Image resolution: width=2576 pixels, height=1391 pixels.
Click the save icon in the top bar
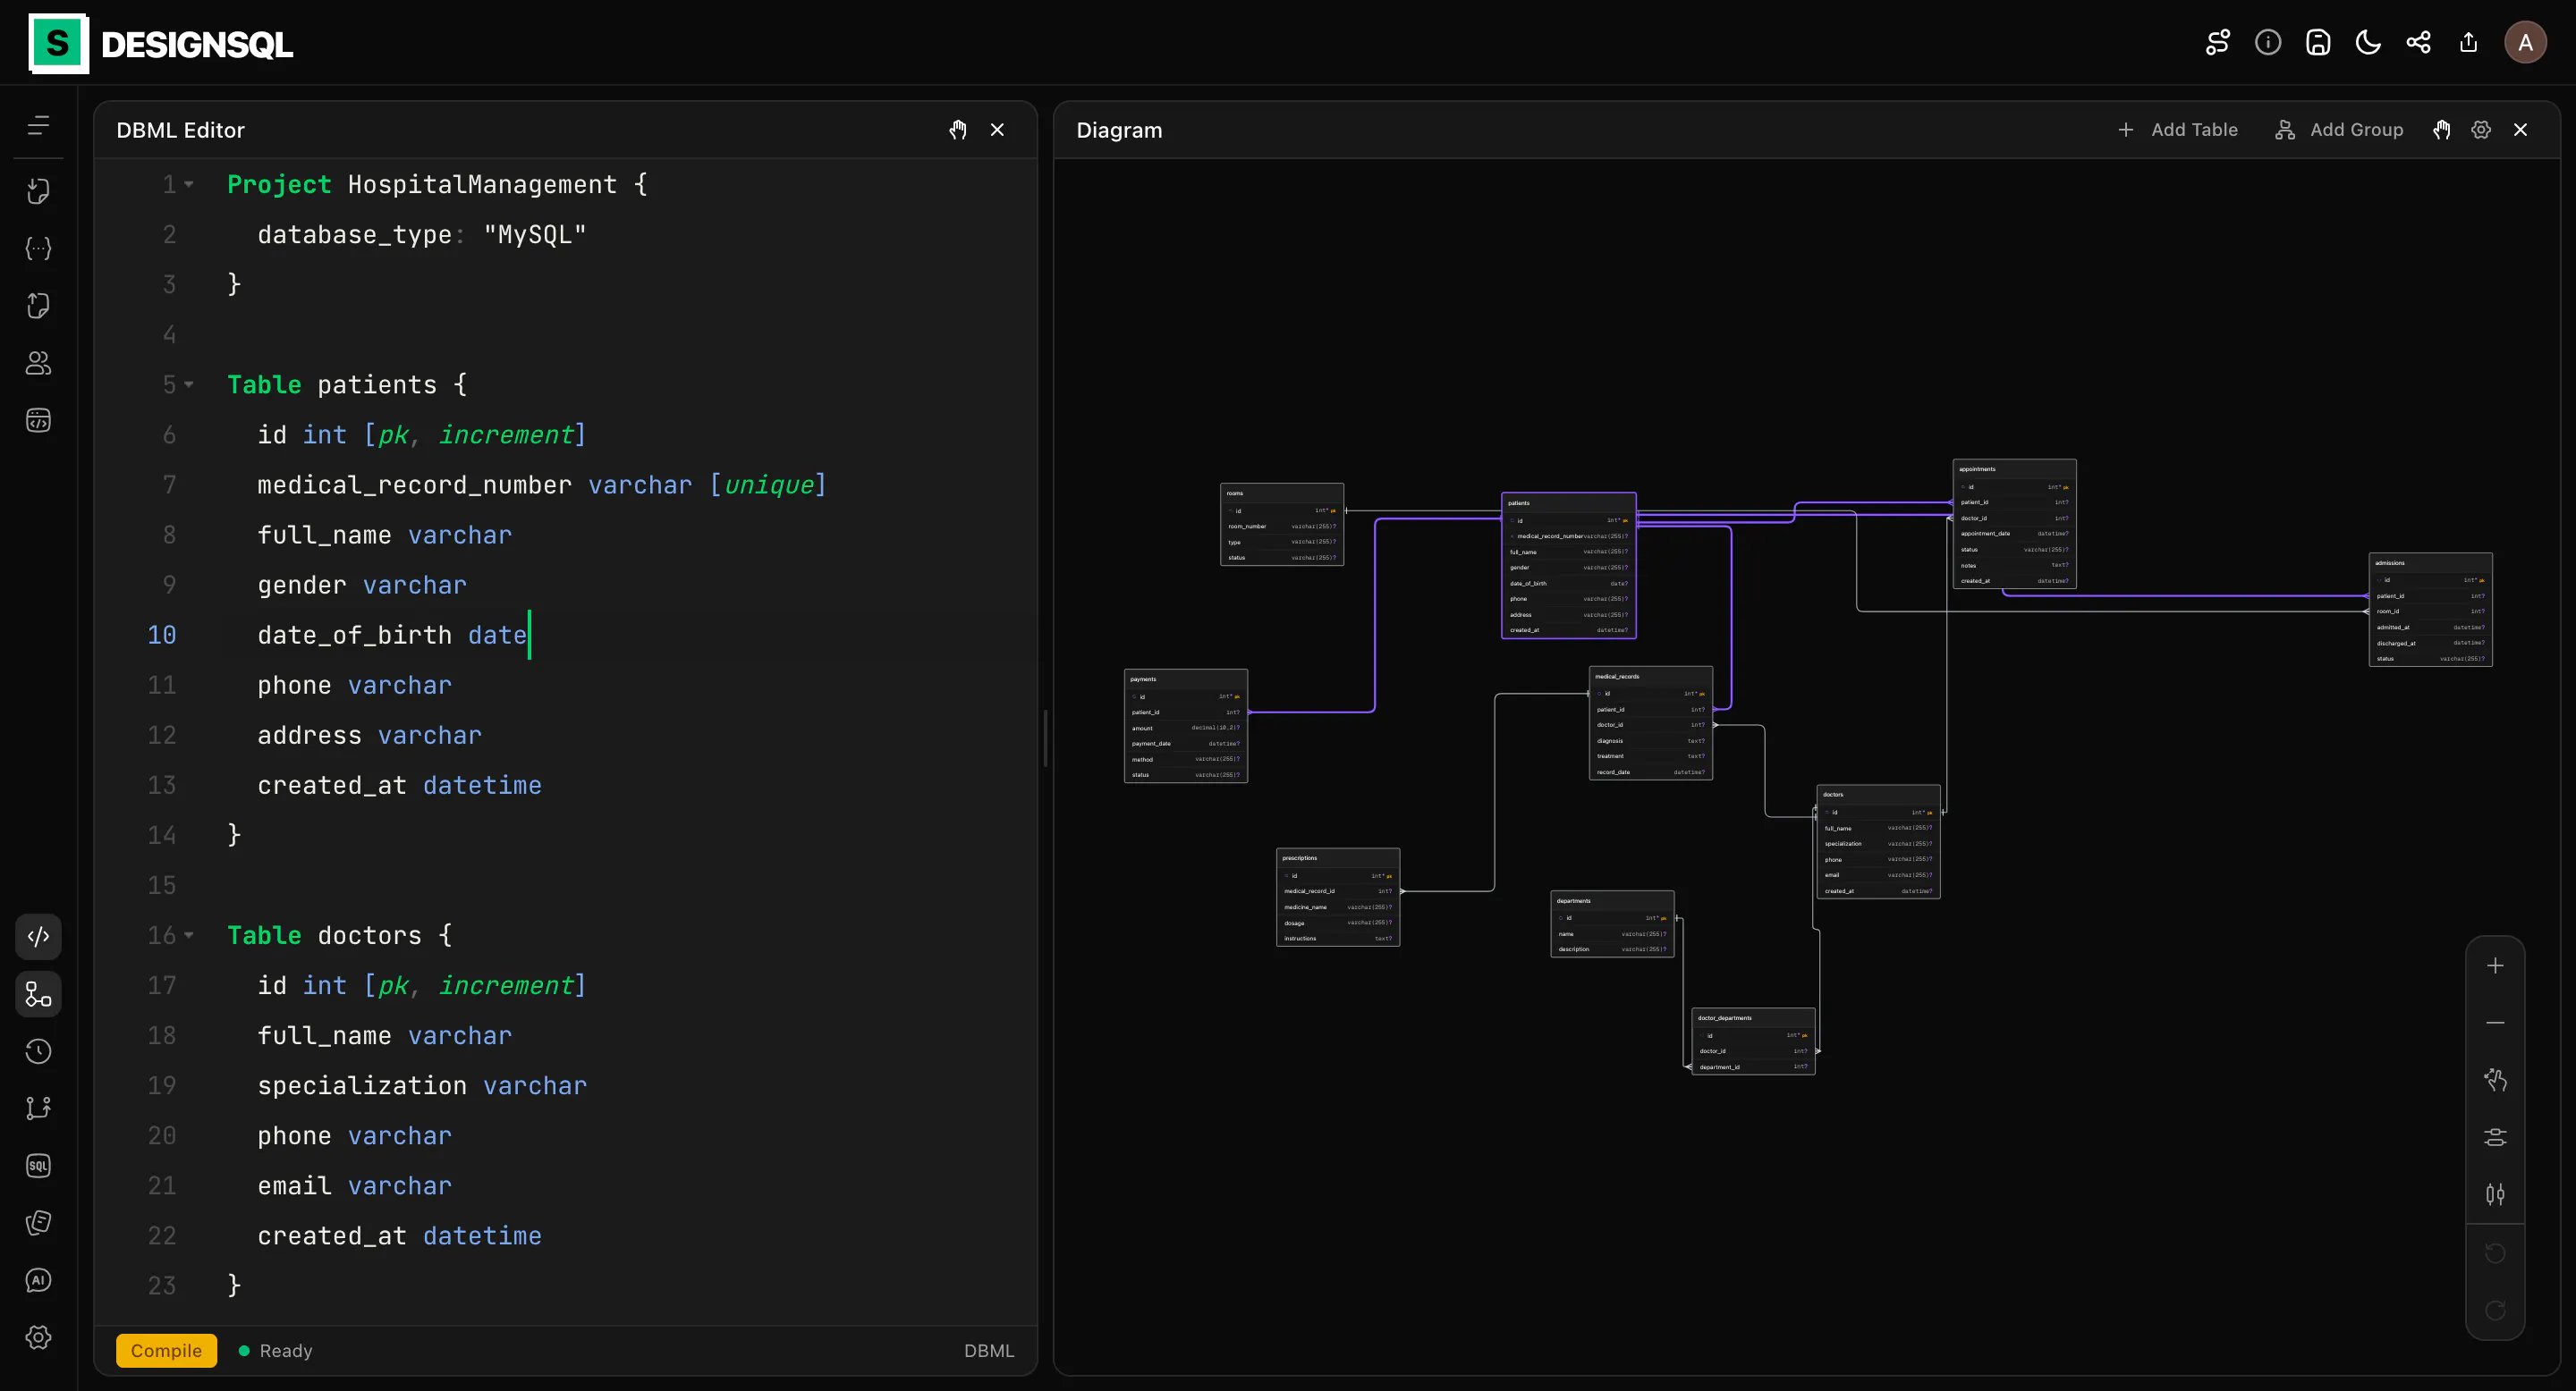tap(2317, 42)
